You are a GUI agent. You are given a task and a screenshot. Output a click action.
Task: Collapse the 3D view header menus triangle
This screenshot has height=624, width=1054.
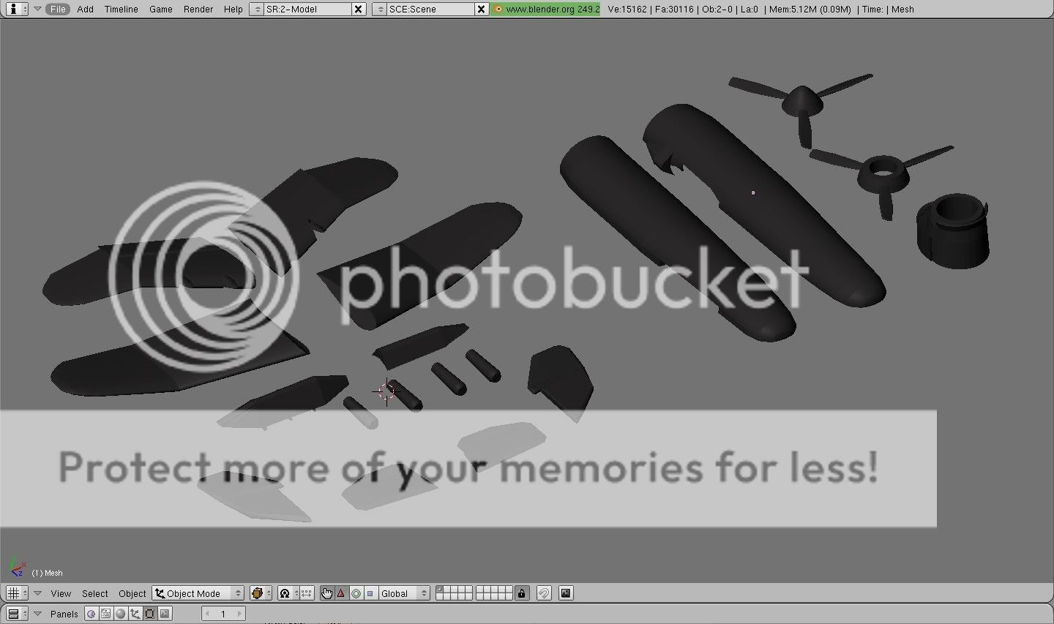click(x=38, y=593)
